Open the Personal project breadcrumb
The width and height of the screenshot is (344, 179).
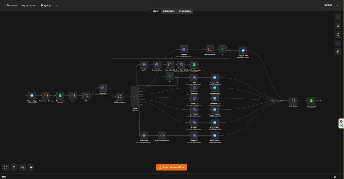click(11, 5)
